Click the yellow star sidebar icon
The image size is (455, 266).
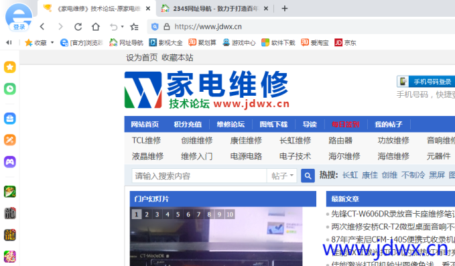(10, 67)
